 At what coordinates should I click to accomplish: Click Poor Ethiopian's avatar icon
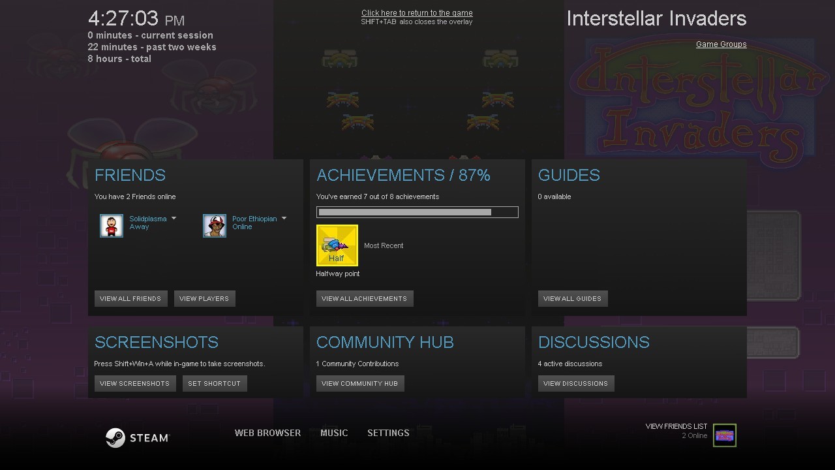pos(215,226)
